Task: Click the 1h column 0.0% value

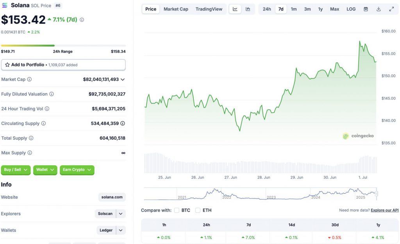Action: point(164,238)
